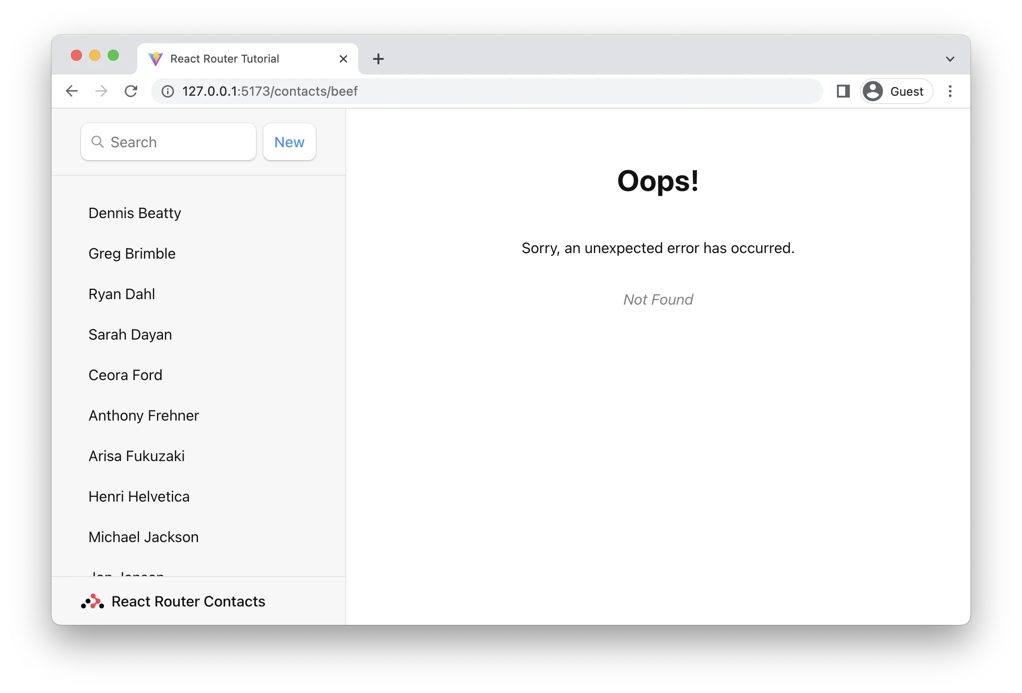The image size is (1022, 693).
Task: Expand the tab search dropdown chevron
Action: click(950, 59)
